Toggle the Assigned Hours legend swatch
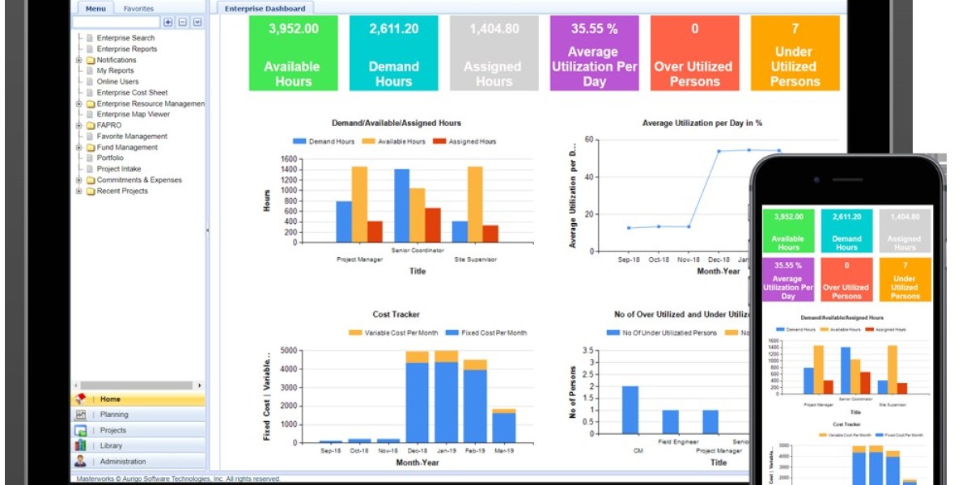Image resolution: width=971 pixels, height=485 pixels. (x=439, y=141)
